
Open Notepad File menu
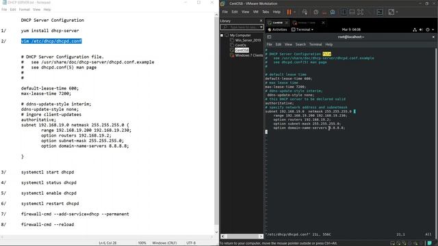[x=4, y=10]
